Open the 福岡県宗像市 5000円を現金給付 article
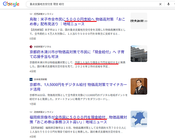This screenshot has width=175, height=139. (78, 120)
